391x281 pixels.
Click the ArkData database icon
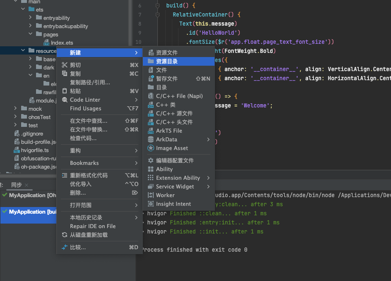(x=151, y=139)
